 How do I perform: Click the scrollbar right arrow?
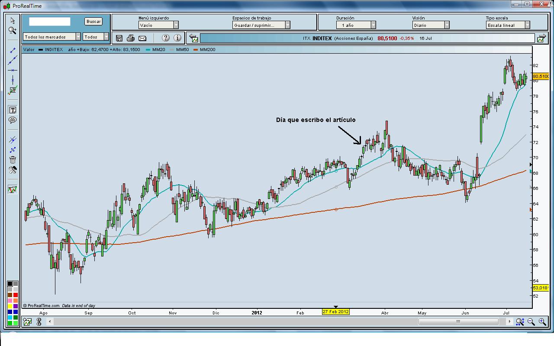510,321
